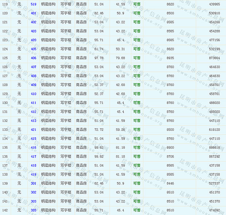Click room 413 link

tap(34, 121)
